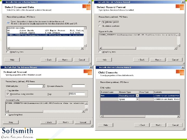Click Next in Select Document Data wizard
Screen dimensions: 187x140
coord(65,60)
